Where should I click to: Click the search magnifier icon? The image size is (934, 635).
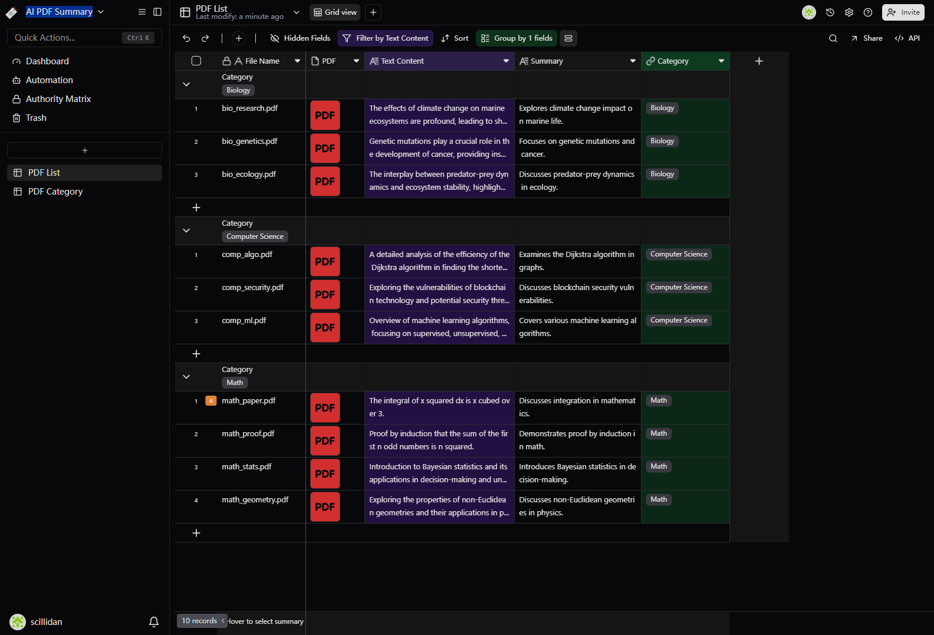pos(833,38)
